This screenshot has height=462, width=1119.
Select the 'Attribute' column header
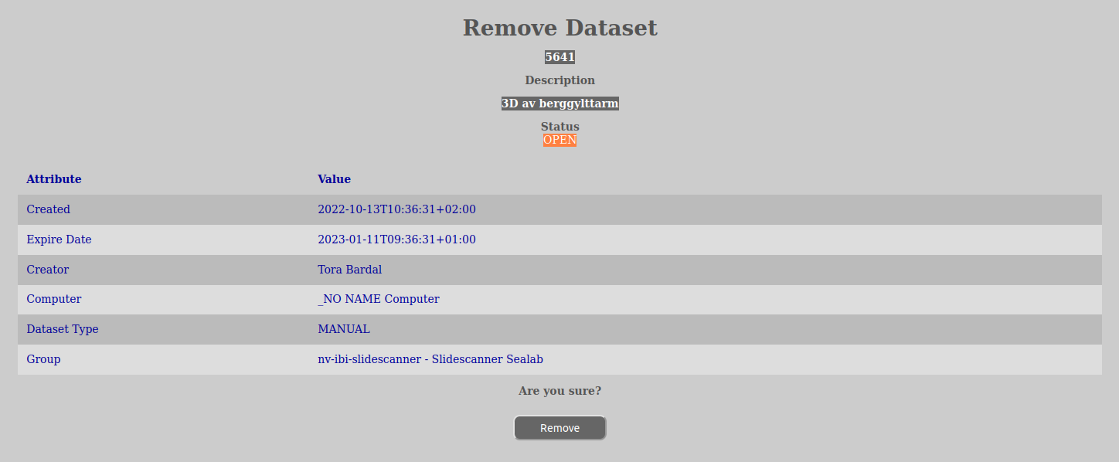[x=54, y=179]
